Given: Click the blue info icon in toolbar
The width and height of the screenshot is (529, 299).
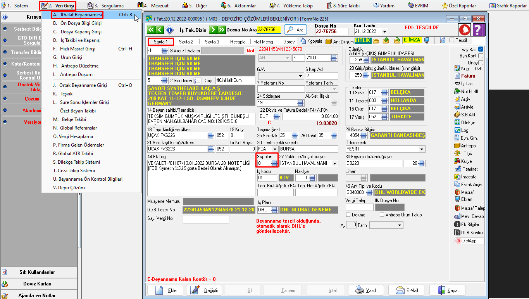Looking at the screenshot, I should (169, 30).
